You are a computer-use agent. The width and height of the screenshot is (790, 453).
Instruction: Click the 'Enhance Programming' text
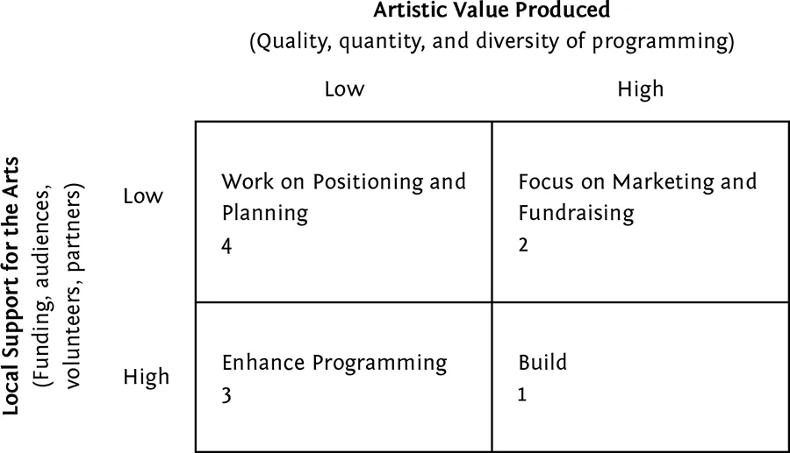pyautogui.click(x=334, y=364)
